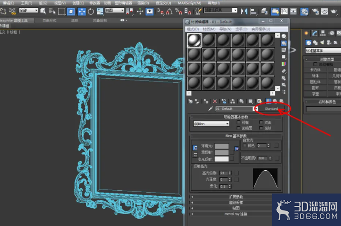Select Lights category in Create panel
The width and height of the screenshot is (341, 226).
(x=322, y=43)
